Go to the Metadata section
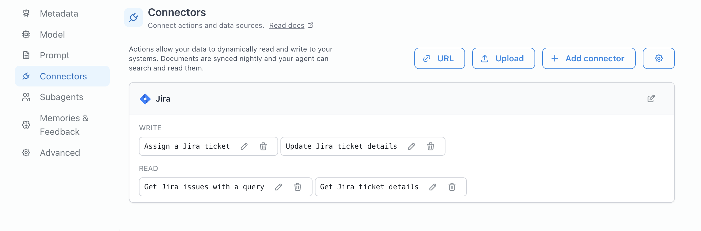The height and width of the screenshot is (231, 701). click(59, 14)
